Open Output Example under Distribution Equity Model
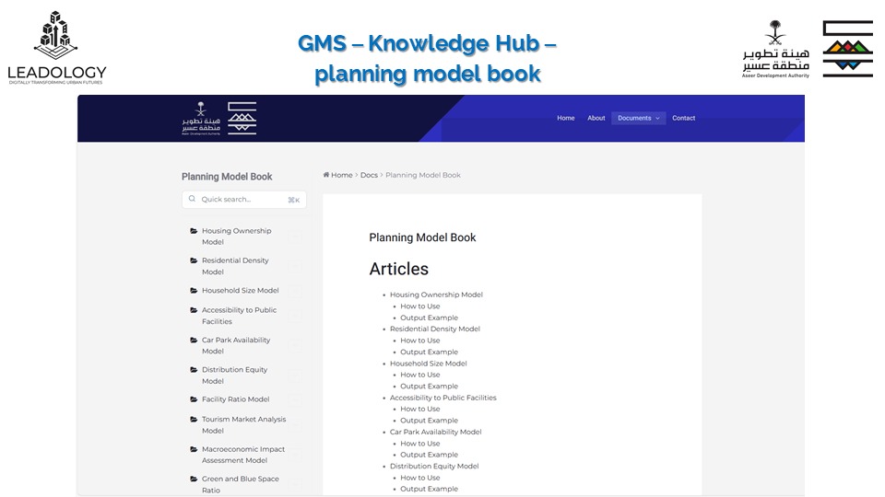 point(429,489)
